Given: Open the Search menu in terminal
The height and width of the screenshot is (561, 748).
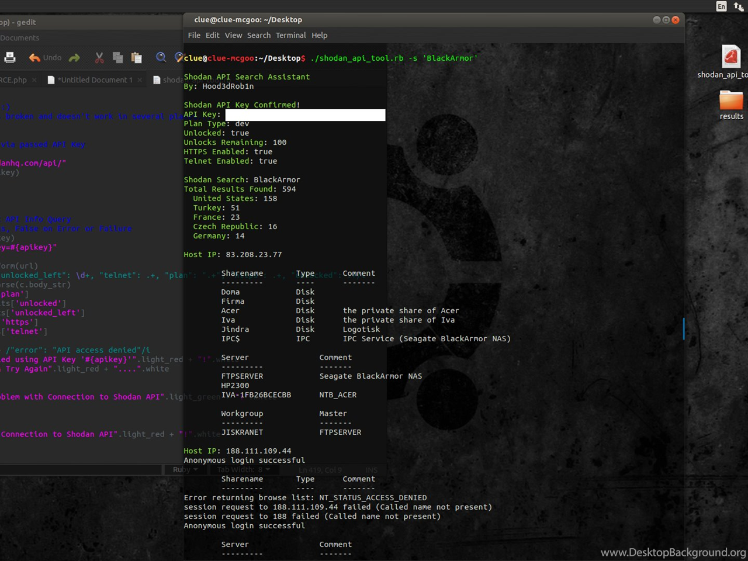Looking at the screenshot, I should point(258,35).
